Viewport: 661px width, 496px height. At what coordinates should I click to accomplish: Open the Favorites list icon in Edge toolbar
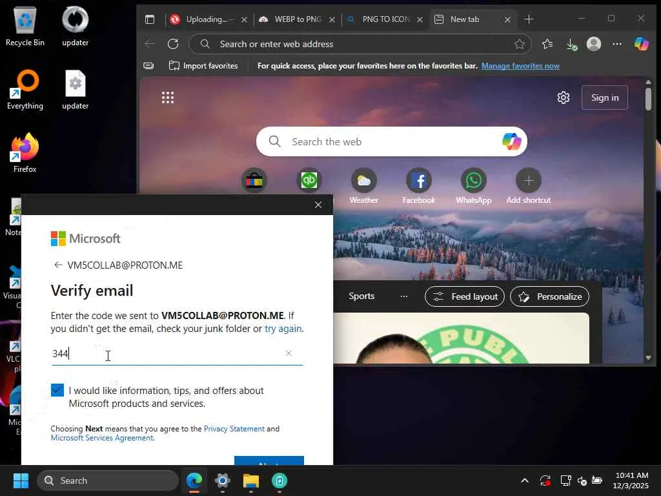click(x=547, y=44)
